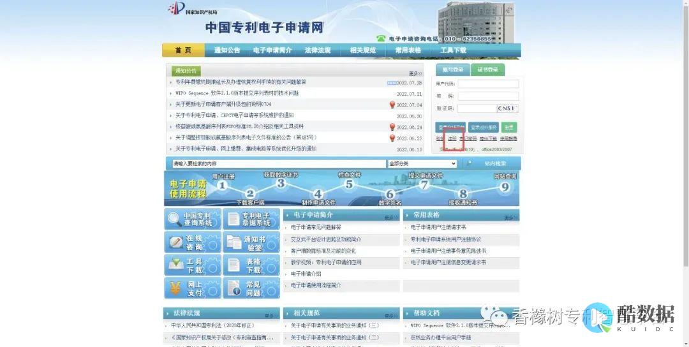Open the 中国专利查询系统 magnifier tile
This screenshot has width=689, height=347.
pyautogui.click(x=193, y=219)
